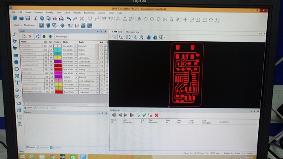Open the Wizards menu
Screen dimensions: 283x159
pos(77,13)
